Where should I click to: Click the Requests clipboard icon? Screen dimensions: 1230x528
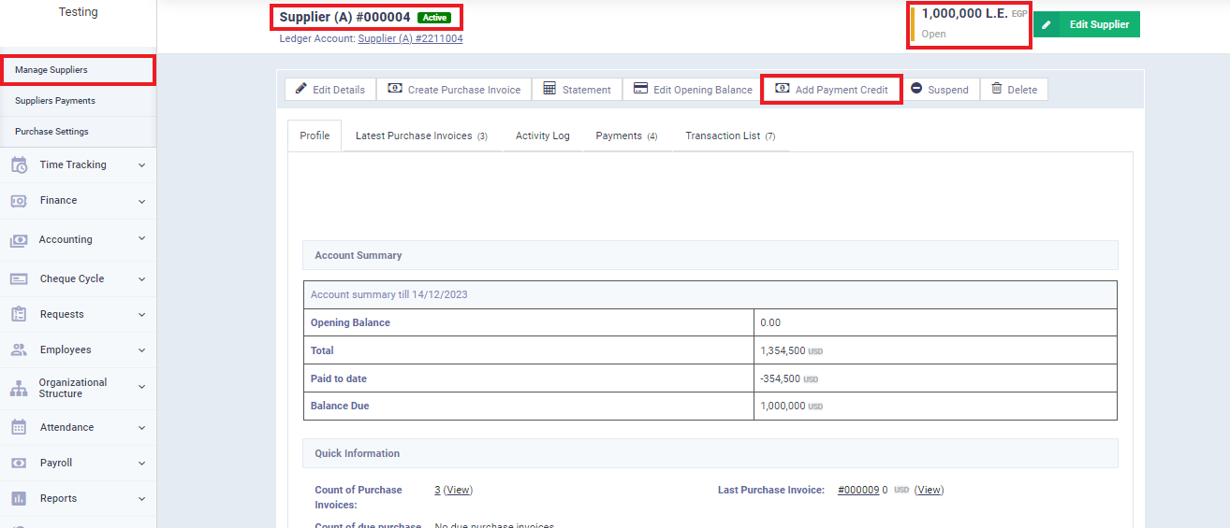19,315
